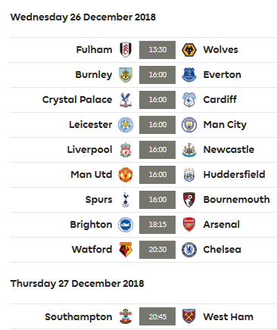Click the Arsenal cannon crest

pyautogui.click(x=189, y=225)
